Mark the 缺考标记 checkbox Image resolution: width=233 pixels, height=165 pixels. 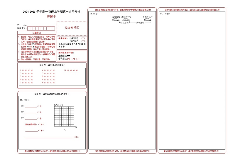[x=83, y=38]
